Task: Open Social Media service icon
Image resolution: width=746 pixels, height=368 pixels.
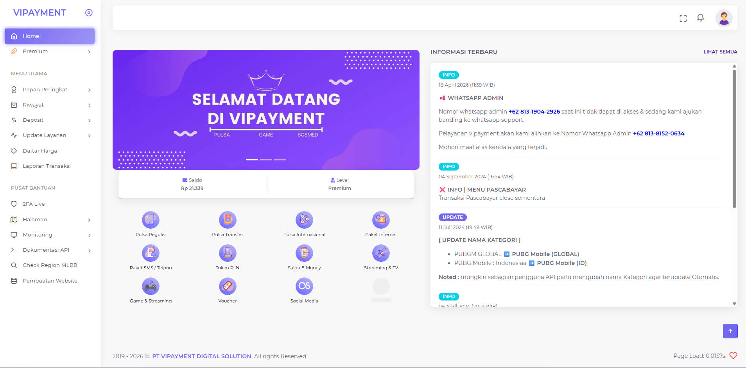Action: point(304,286)
